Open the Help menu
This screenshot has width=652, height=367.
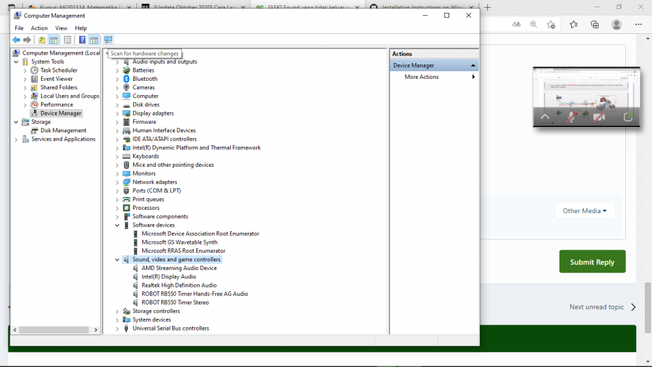point(81,28)
